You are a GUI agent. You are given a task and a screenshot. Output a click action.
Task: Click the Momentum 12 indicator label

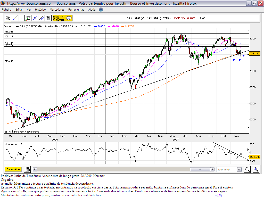[x=13, y=144]
